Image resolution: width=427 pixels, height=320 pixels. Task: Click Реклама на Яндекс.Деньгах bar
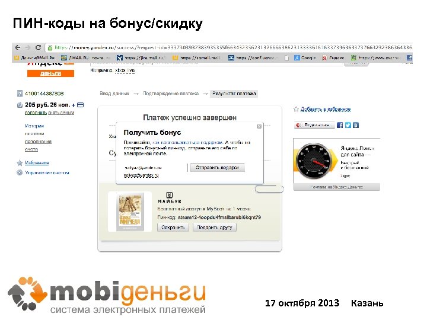coord(337,187)
